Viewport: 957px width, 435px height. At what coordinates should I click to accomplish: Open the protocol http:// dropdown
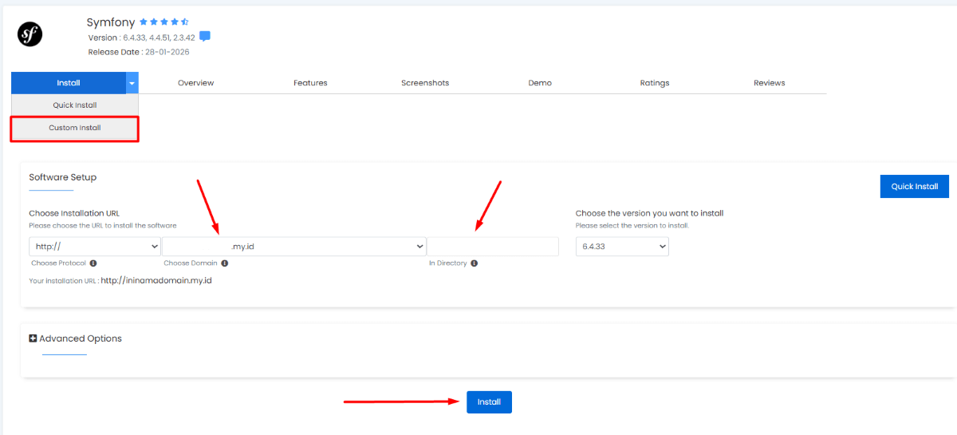point(95,247)
